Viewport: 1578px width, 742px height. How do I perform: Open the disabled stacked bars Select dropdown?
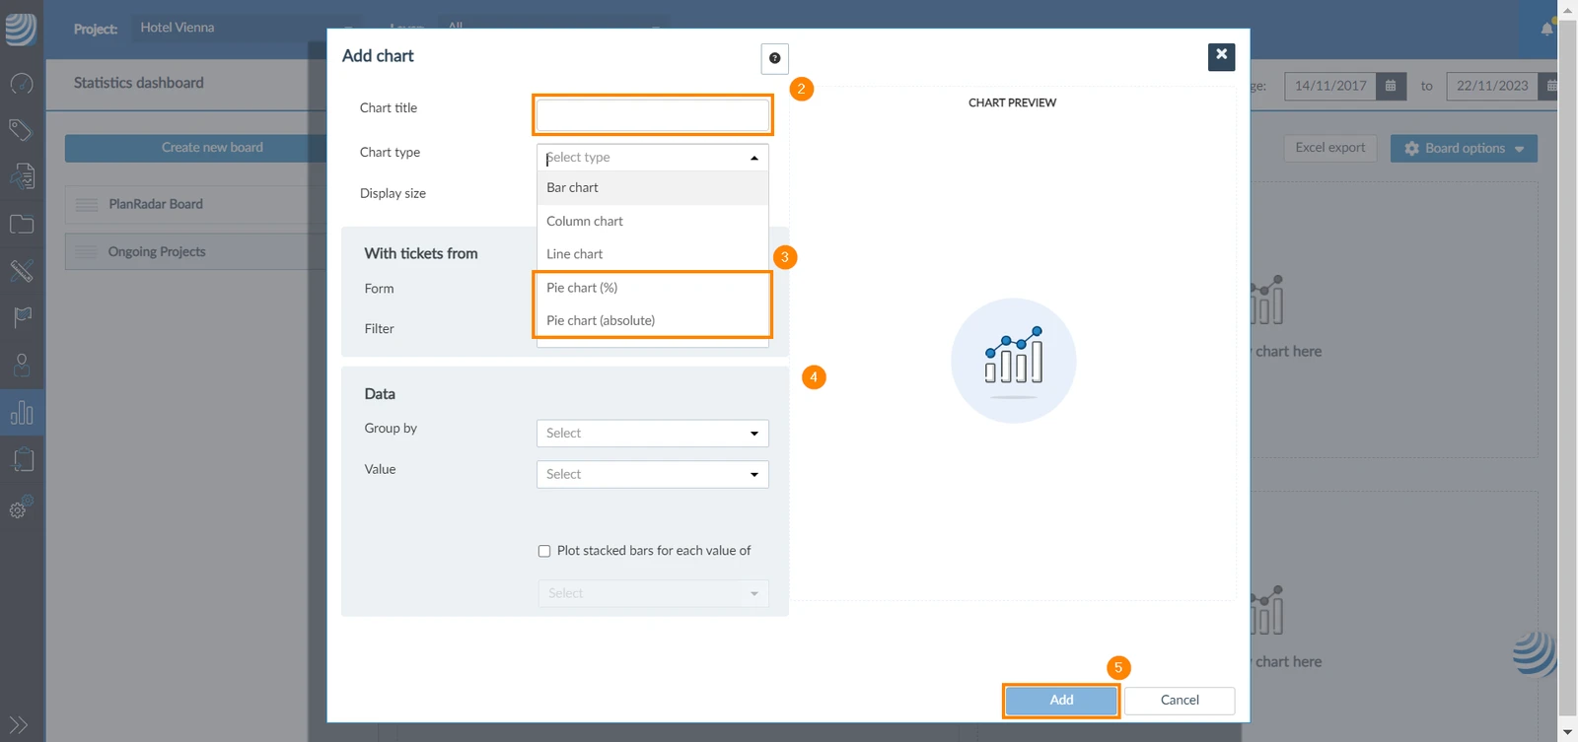pos(652,593)
